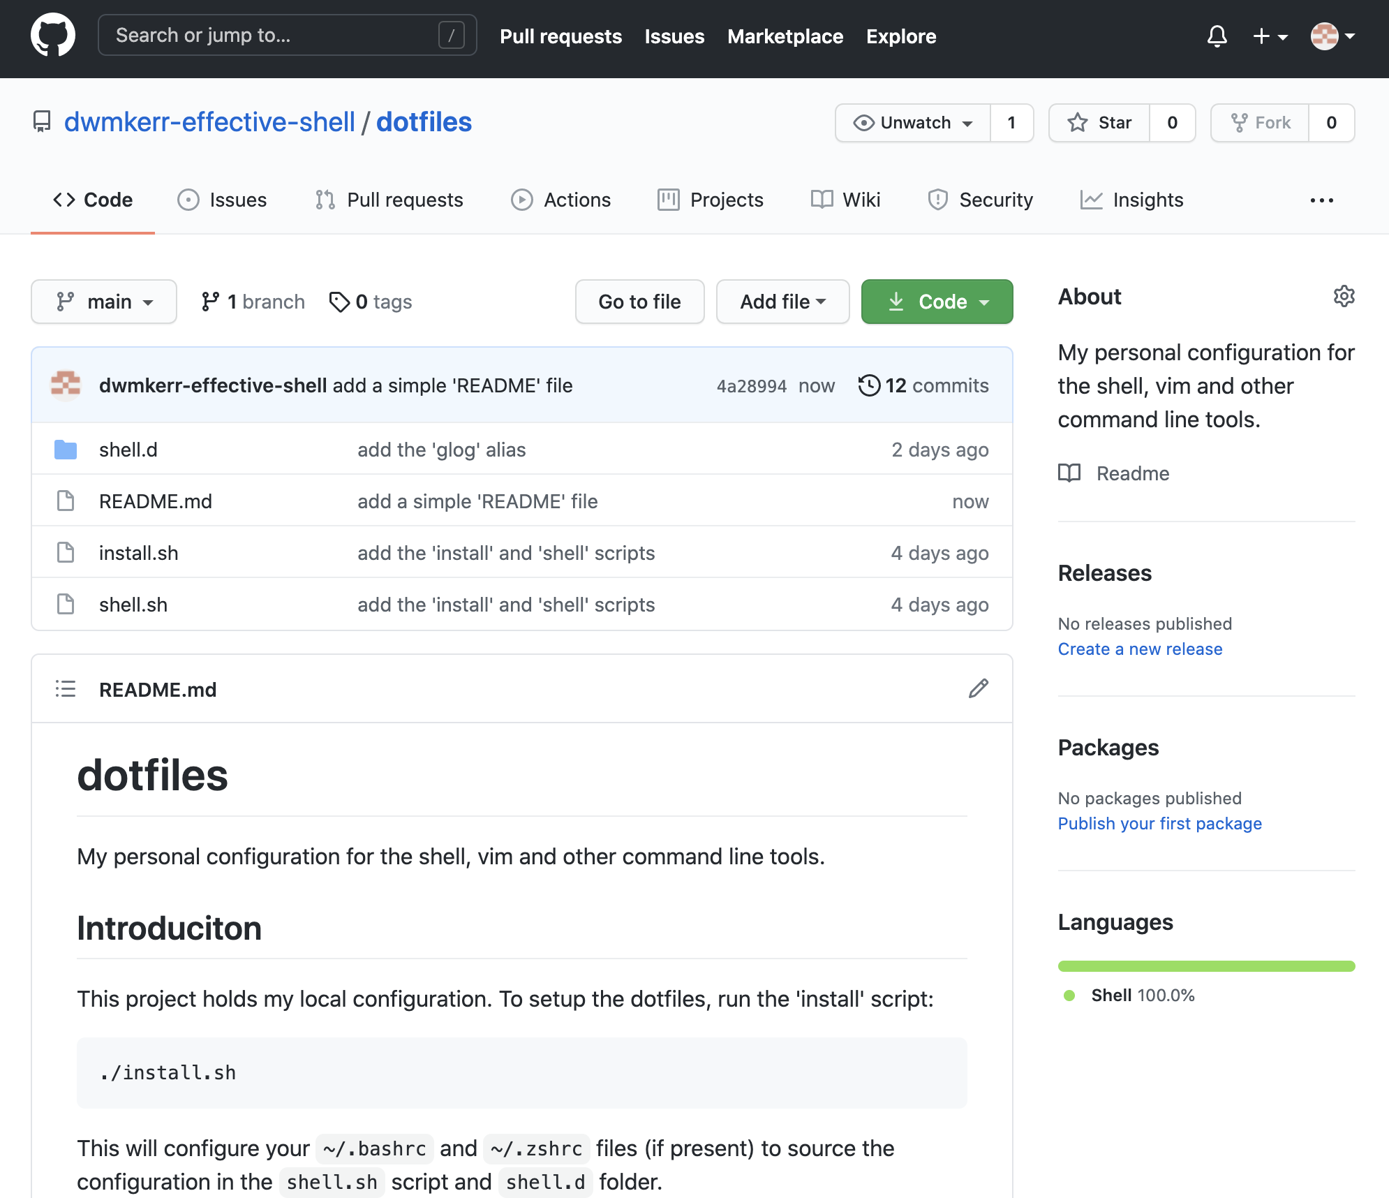The height and width of the screenshot is (1198, 1389).
Task: Click Publish your first package link
Action: pyautogui.click(x=1159, y=822)
